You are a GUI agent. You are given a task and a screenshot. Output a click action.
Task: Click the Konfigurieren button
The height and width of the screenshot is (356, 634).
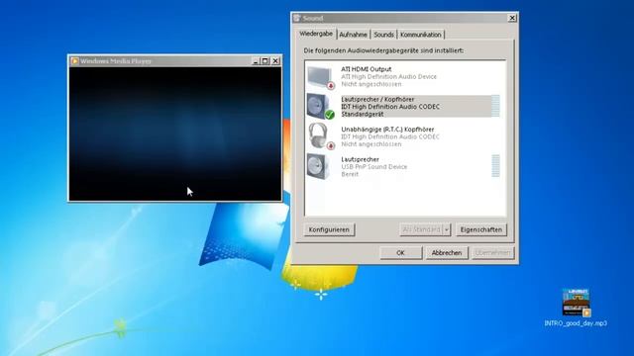329,229
